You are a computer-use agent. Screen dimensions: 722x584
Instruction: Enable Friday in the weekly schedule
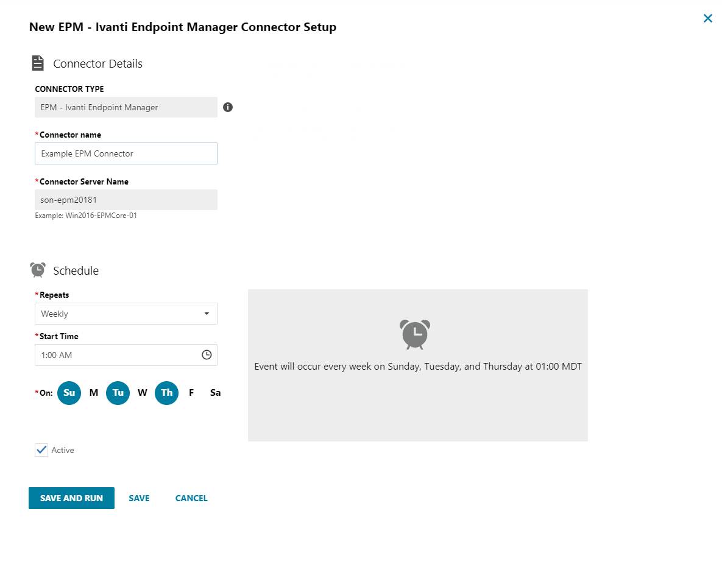(191, 393)
